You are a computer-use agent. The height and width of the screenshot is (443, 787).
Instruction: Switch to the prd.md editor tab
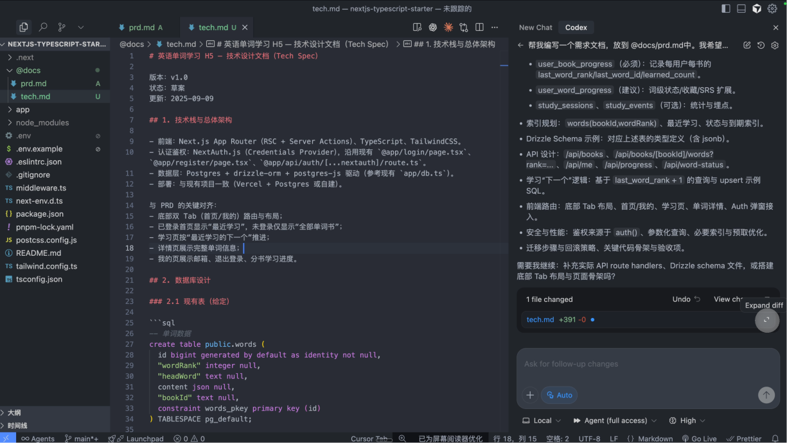[141, 28]
